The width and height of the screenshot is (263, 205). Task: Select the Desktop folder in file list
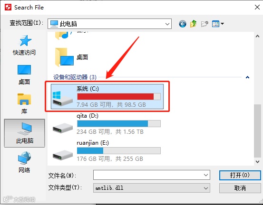click(72, 57)
